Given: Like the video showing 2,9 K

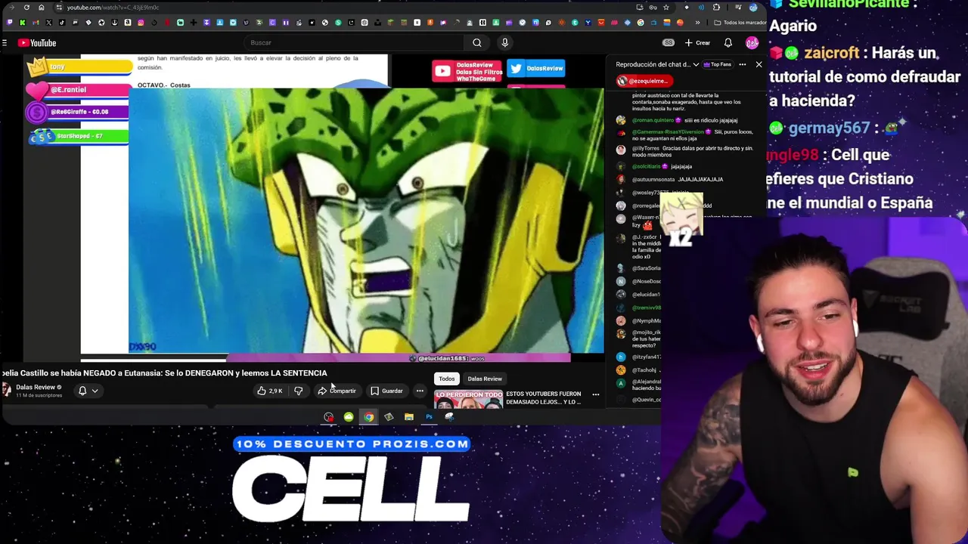Looking at the screenshot, I should point(269,391).
